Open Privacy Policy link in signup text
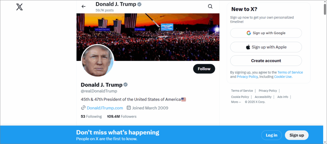The width and height of the screenshot is (327, 144). (x=248, y=77)
